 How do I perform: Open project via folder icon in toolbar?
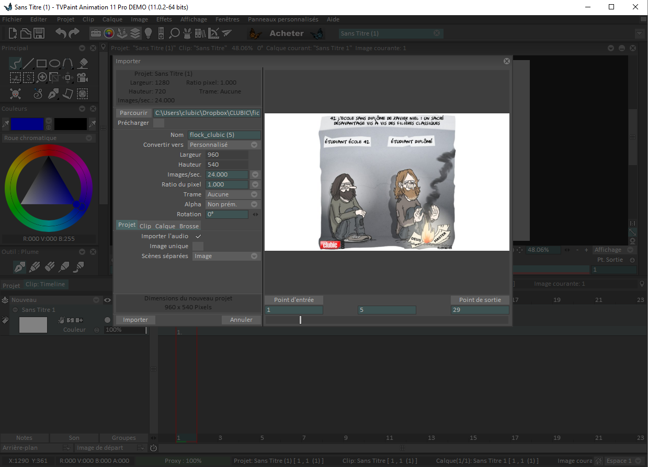click(26, 33)
